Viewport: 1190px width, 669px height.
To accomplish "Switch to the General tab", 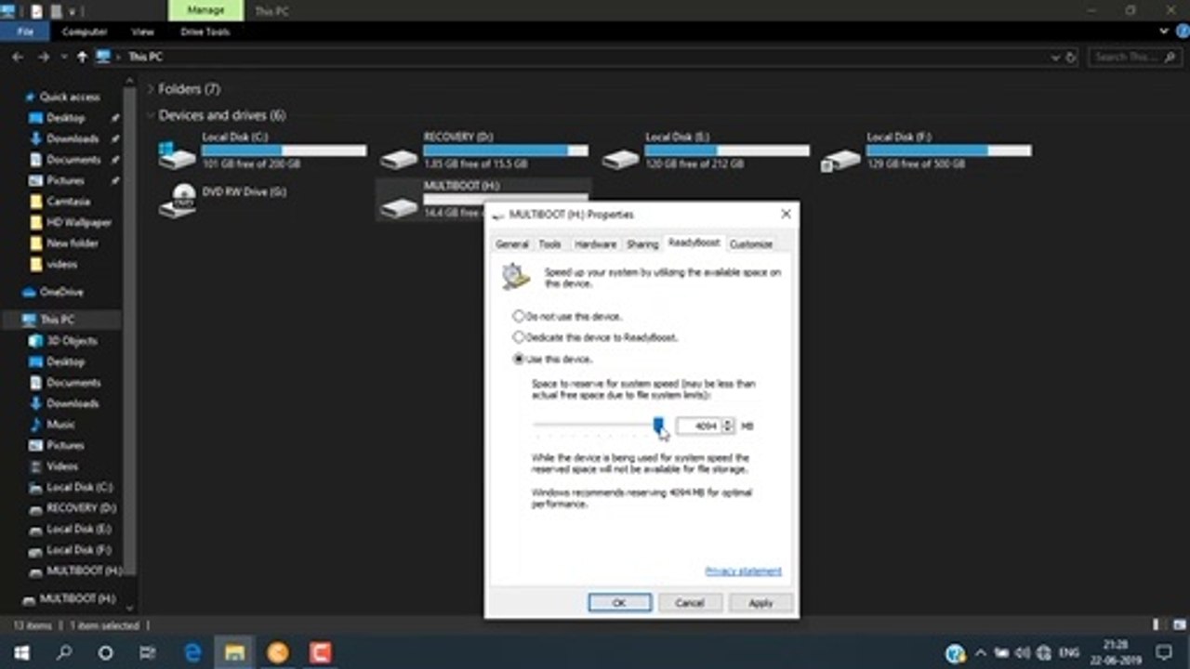I will click(x=511, y=243).
